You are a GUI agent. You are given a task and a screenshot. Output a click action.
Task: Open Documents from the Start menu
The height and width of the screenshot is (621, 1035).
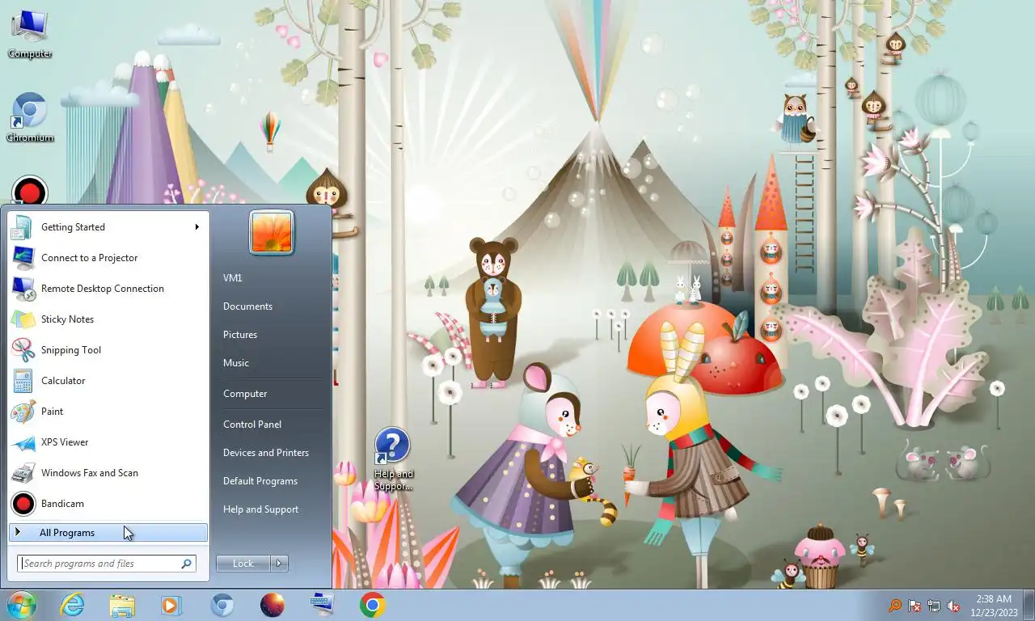[x=247, y=306]
